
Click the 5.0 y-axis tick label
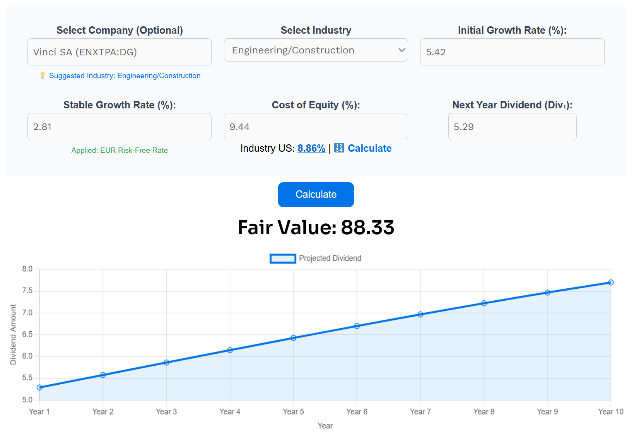[x=27, y=400]
